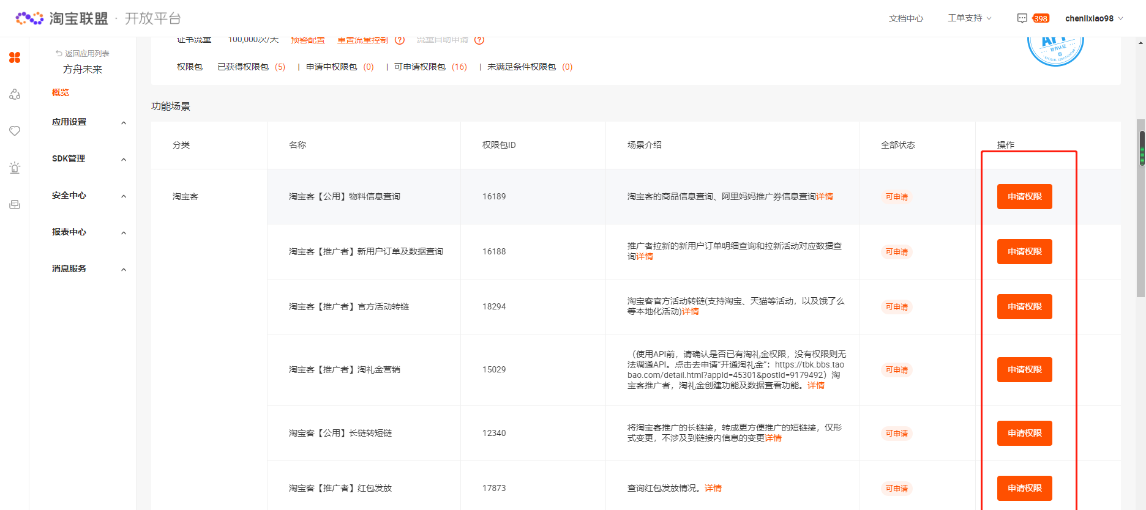Click 可申请 status tag for ID 18294
The image size is (1146, 510).
[x=897, y=306]
